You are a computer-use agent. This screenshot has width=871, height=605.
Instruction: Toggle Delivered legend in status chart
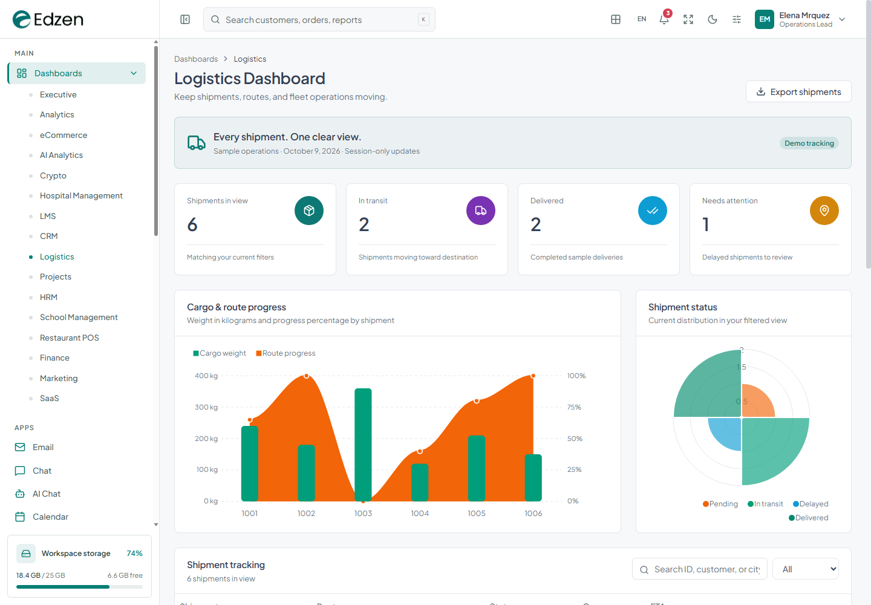point(809,518)
